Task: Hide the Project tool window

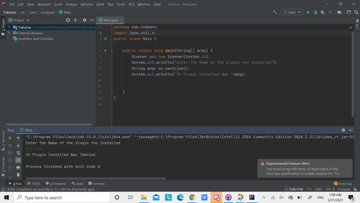Action: [x=92, y=20]
